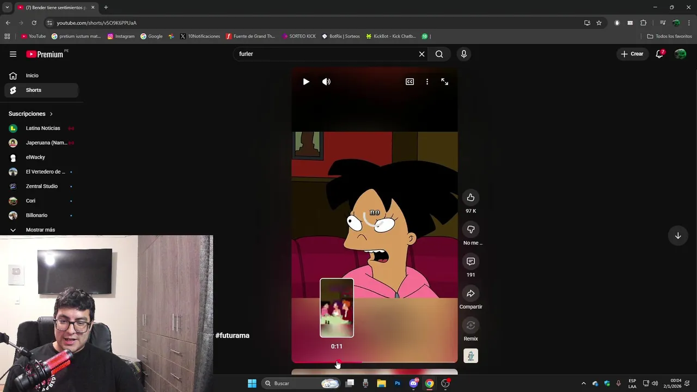Switch the Short to fullscreen

coord(445,82)
